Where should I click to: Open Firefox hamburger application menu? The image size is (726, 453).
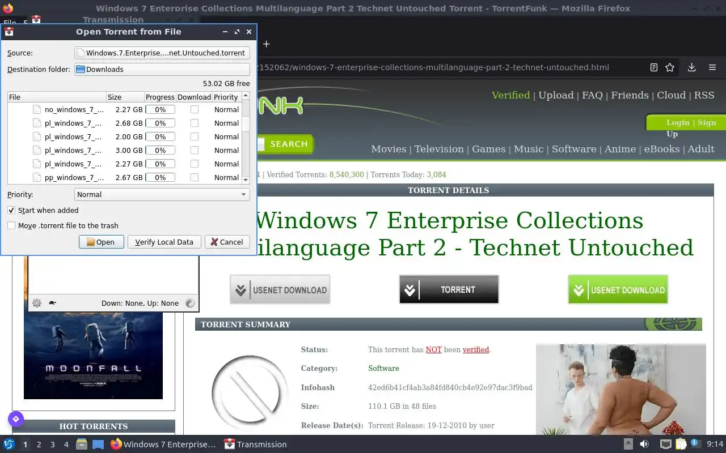tap(712, 67)
